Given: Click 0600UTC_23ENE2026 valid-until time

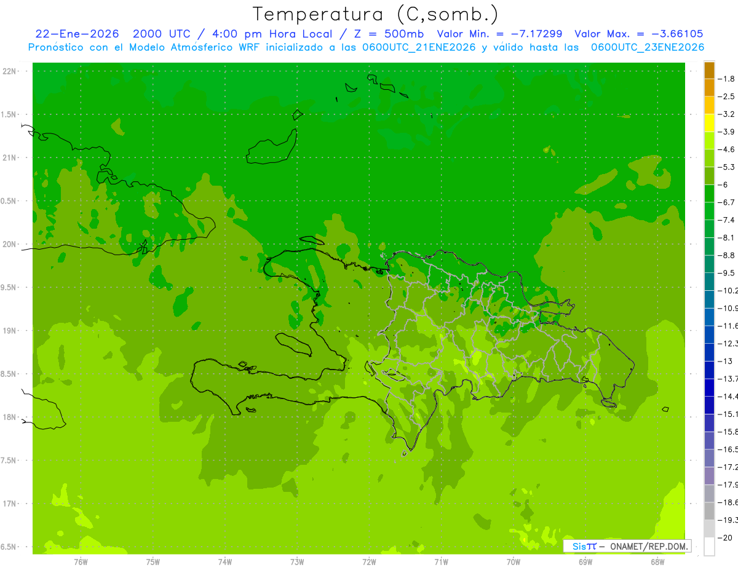Looking at the screenshot, I should (648, 47).
